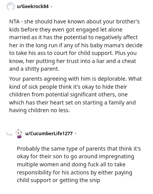The width and height of the screenshot is (153, 194).
Task: Click the reply thread arrow icon
Action: (9, 134)
